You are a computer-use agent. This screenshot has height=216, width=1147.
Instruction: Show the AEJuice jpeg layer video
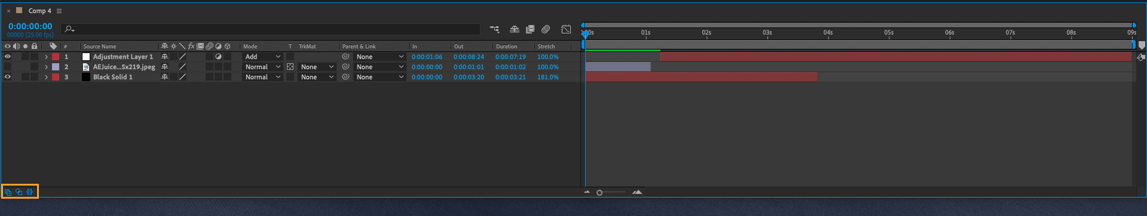point(8,67)
